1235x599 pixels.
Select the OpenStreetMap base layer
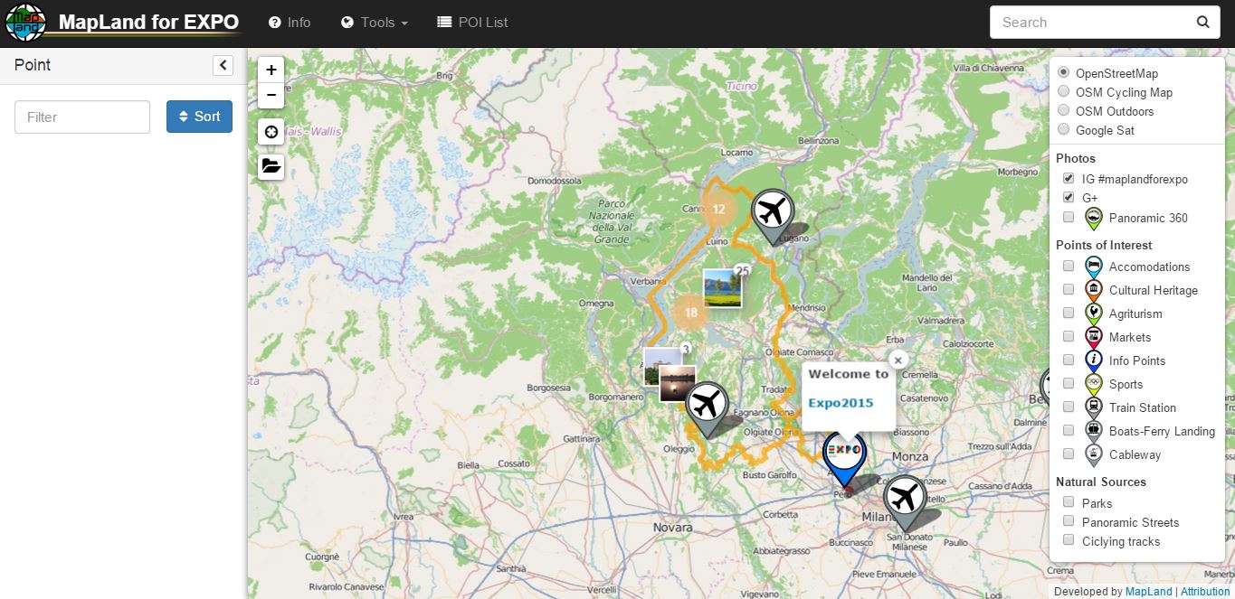(x=1063, y=72)
